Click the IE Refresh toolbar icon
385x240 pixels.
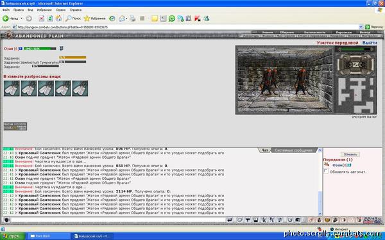tap(50, 19)
